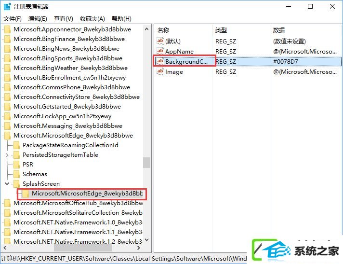This screenshot has height=264, width=343.
Task: Select folder icon of Microsoft.BioEnrollment_cw5n1h2txyewy
Action: click(7, 78)
